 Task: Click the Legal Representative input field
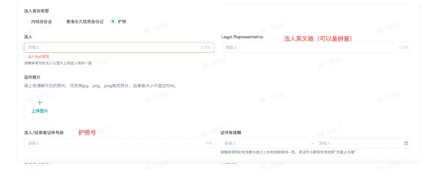[x=317, y=48]
